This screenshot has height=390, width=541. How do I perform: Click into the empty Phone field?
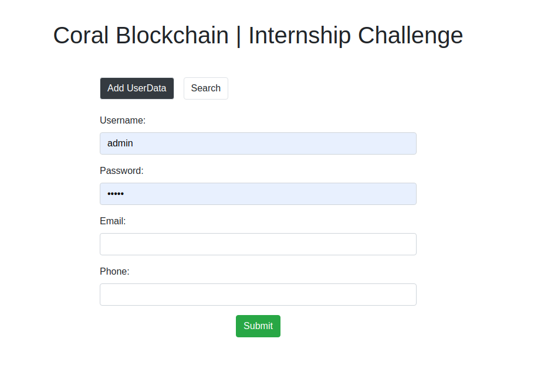coord(258,295)
